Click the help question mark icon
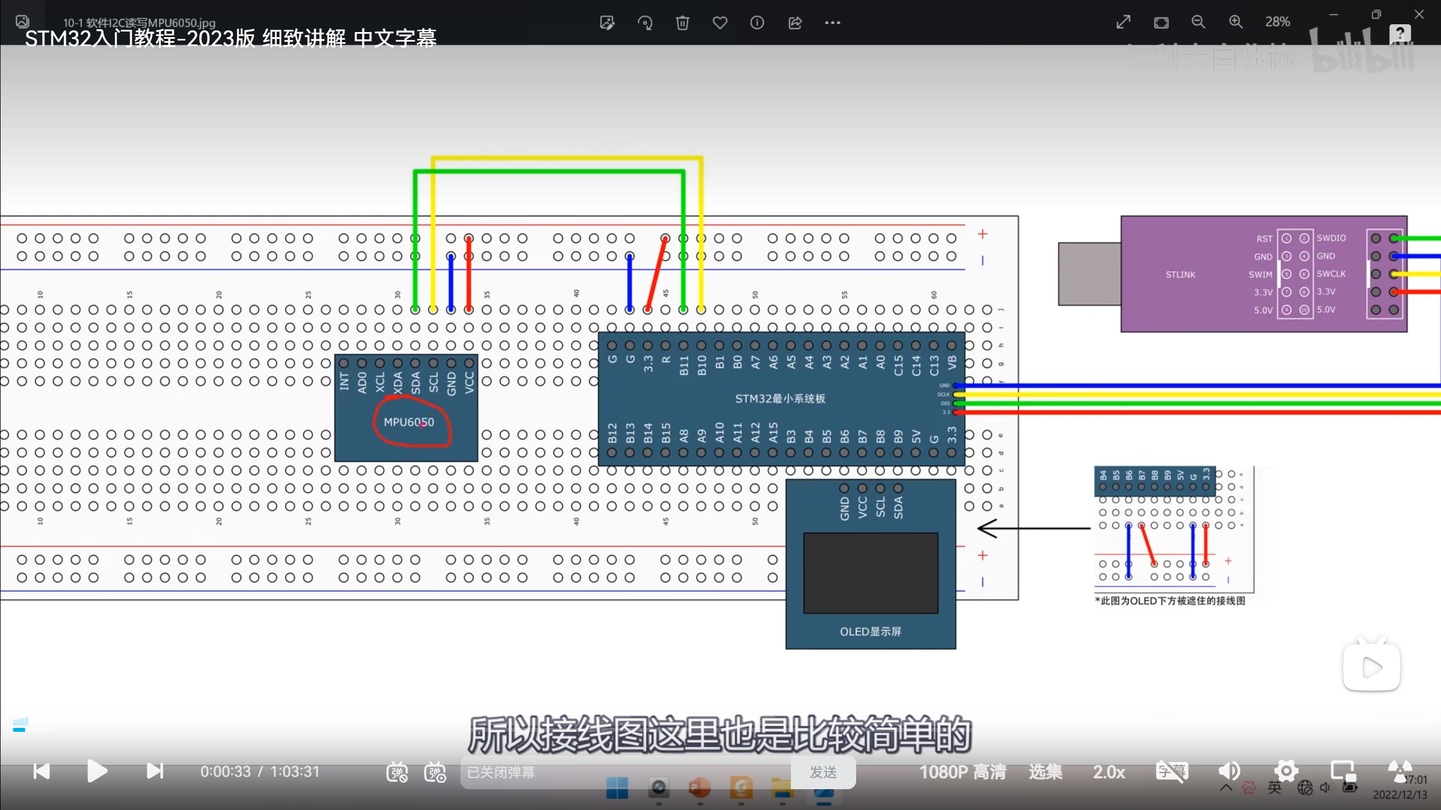This screenshot has width=1441, height=810. (x=1400, y=34)
